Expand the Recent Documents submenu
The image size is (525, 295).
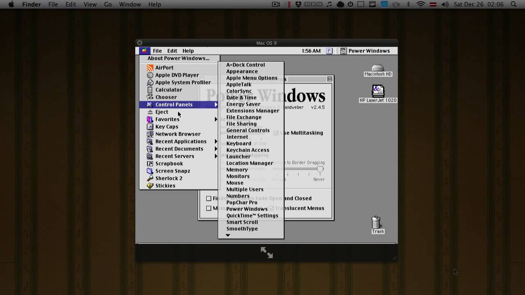[x=179, y=149]
